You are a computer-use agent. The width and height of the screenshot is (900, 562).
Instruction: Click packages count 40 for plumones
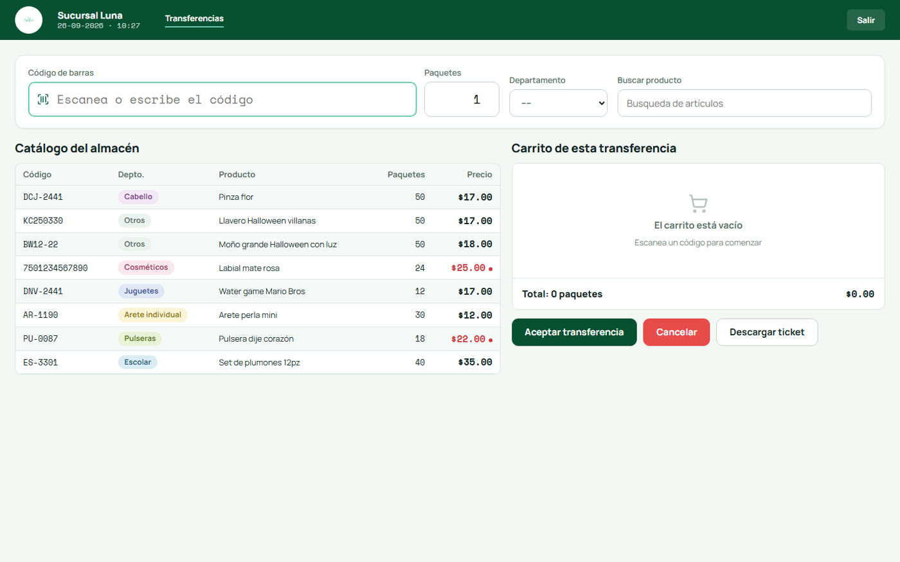[x=420, y=363]
